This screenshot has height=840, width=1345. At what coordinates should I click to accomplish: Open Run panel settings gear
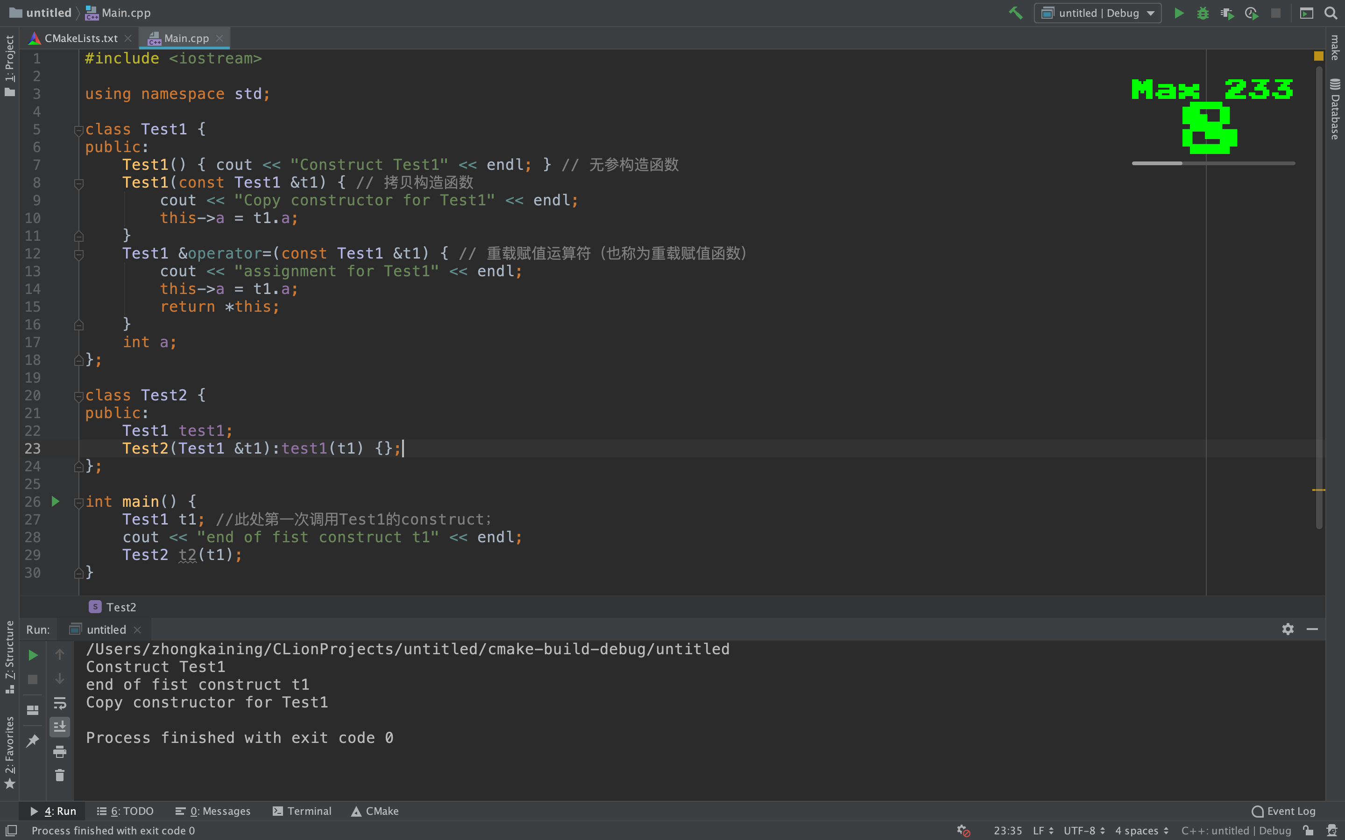click(x=1288, y=629)
